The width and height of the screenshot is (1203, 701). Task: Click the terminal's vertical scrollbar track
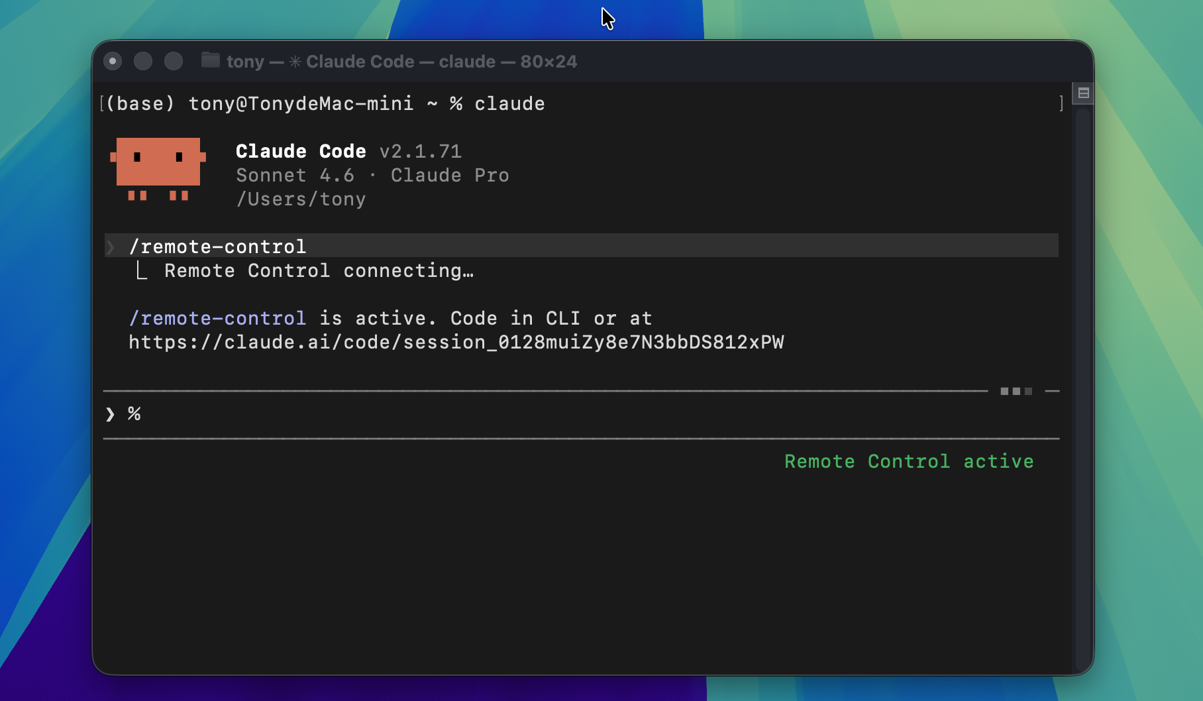point(1082,384)
